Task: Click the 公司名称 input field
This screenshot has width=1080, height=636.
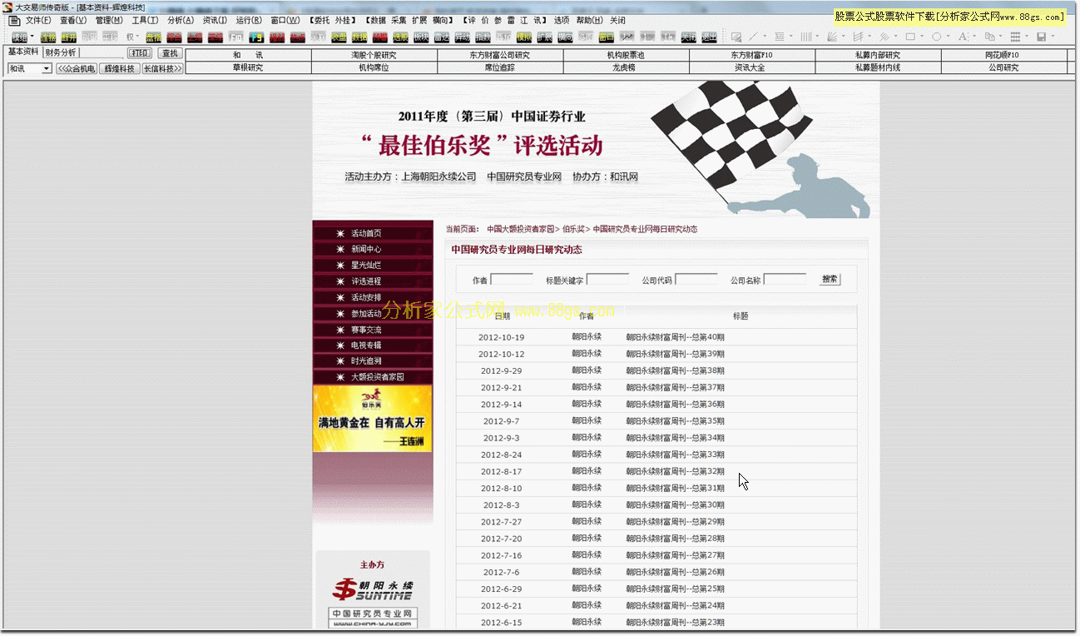Action: 785,280
